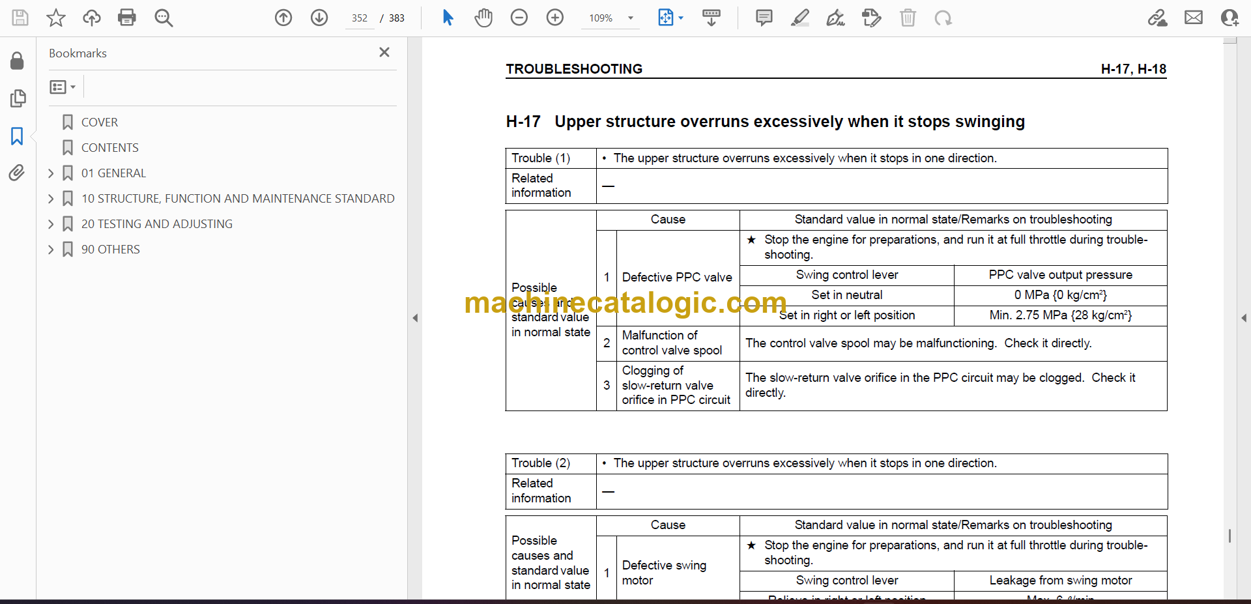Viewport: 1251px width, 604px height.
Task: Select the Highlight text pen tool
Action: pyautogui.click(x=800, y=18)
